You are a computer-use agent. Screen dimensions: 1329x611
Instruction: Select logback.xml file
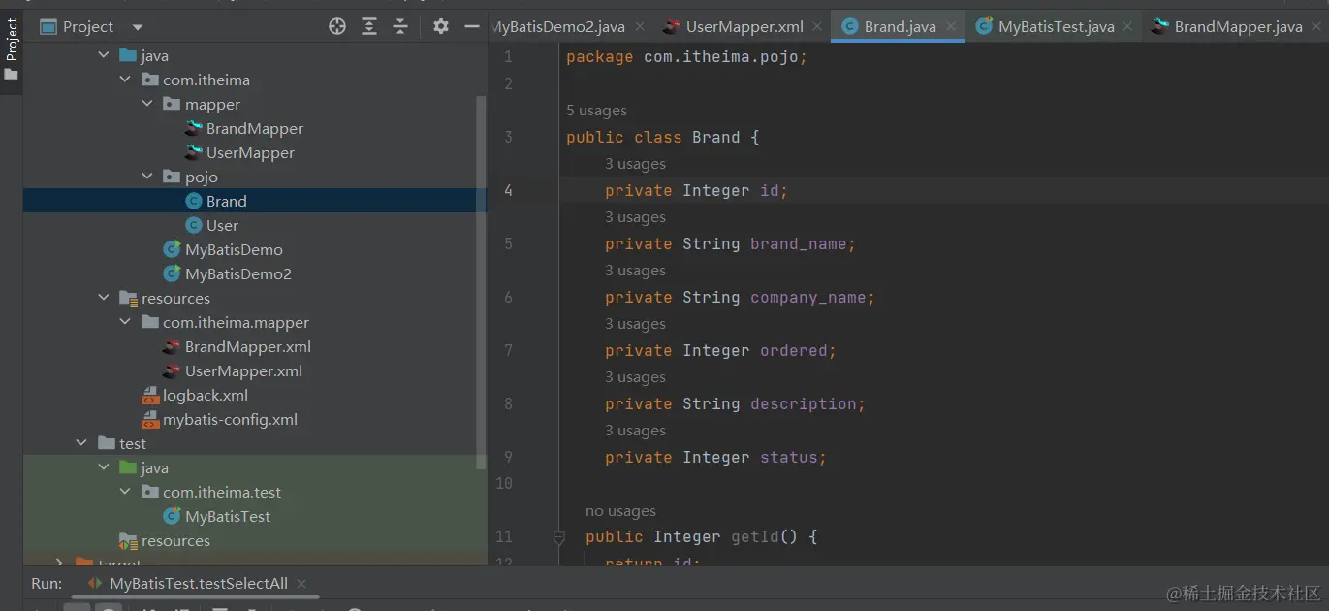coord(206,396)
